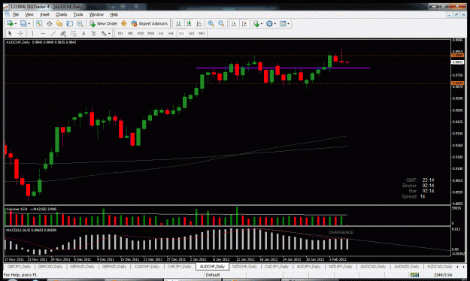Toggle Chart Shift
The height and width of the screenshot is (281, 470).
(244, 23)
